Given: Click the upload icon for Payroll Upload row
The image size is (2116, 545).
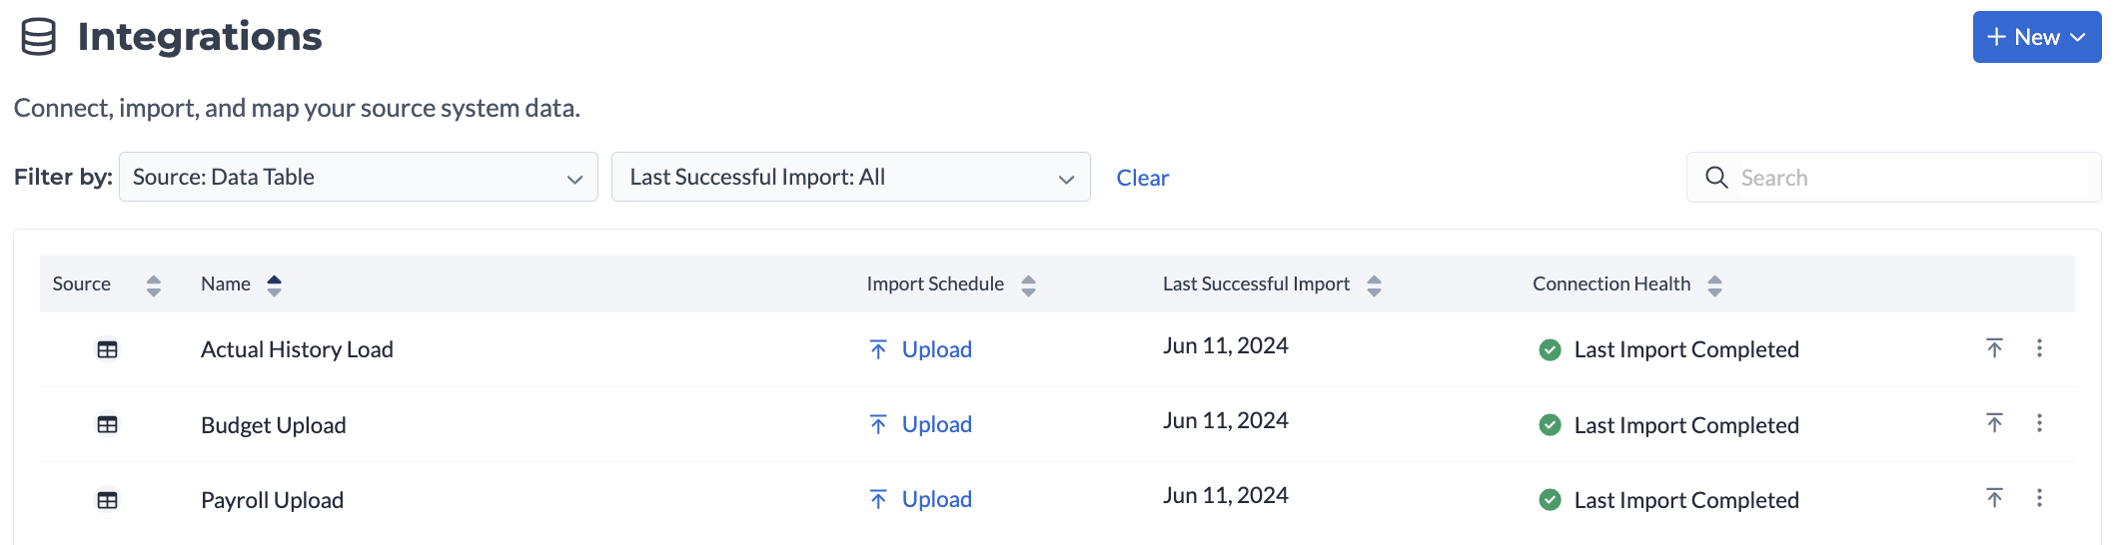Looking at the screenshot, I should [1994, 498].
